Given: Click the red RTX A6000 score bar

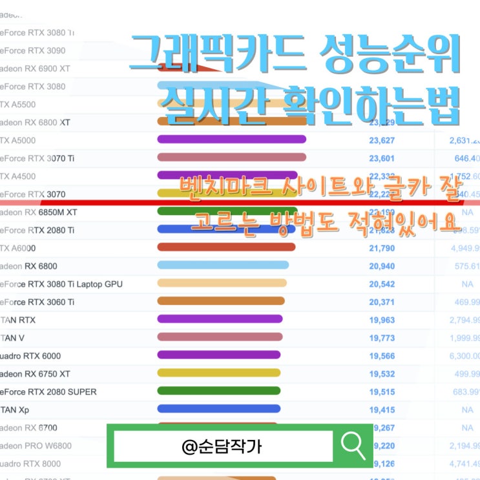Looking at the screenshot, I should [x=226, y=247].
